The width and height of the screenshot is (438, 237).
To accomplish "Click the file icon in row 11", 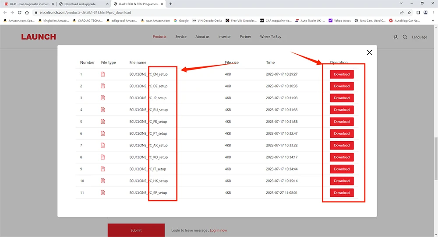I will [103, 193].
